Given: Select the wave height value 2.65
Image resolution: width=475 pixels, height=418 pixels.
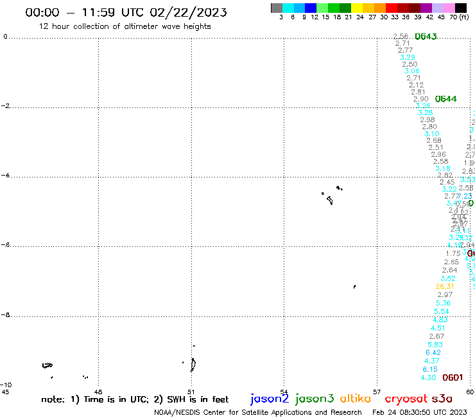Looking at the screenshot, I should click(x=452, y=262).
